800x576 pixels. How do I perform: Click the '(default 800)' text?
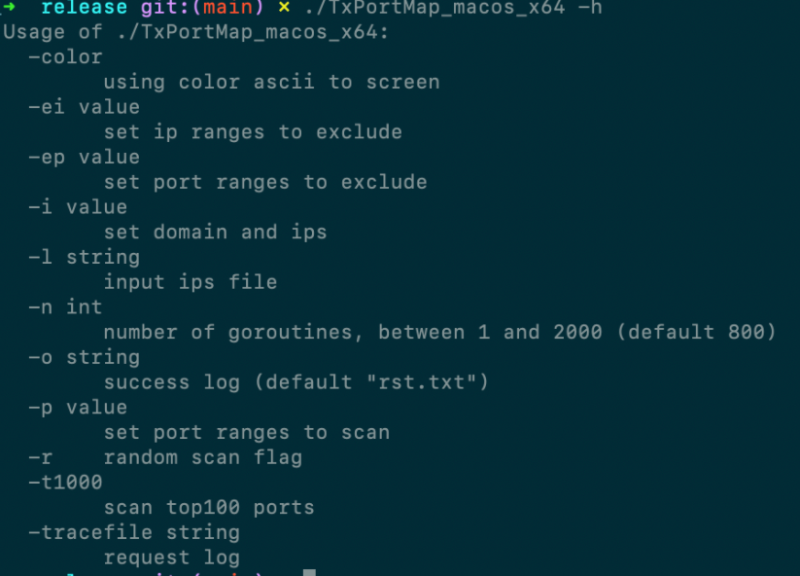pyautogui.click(x=696, y=332)
